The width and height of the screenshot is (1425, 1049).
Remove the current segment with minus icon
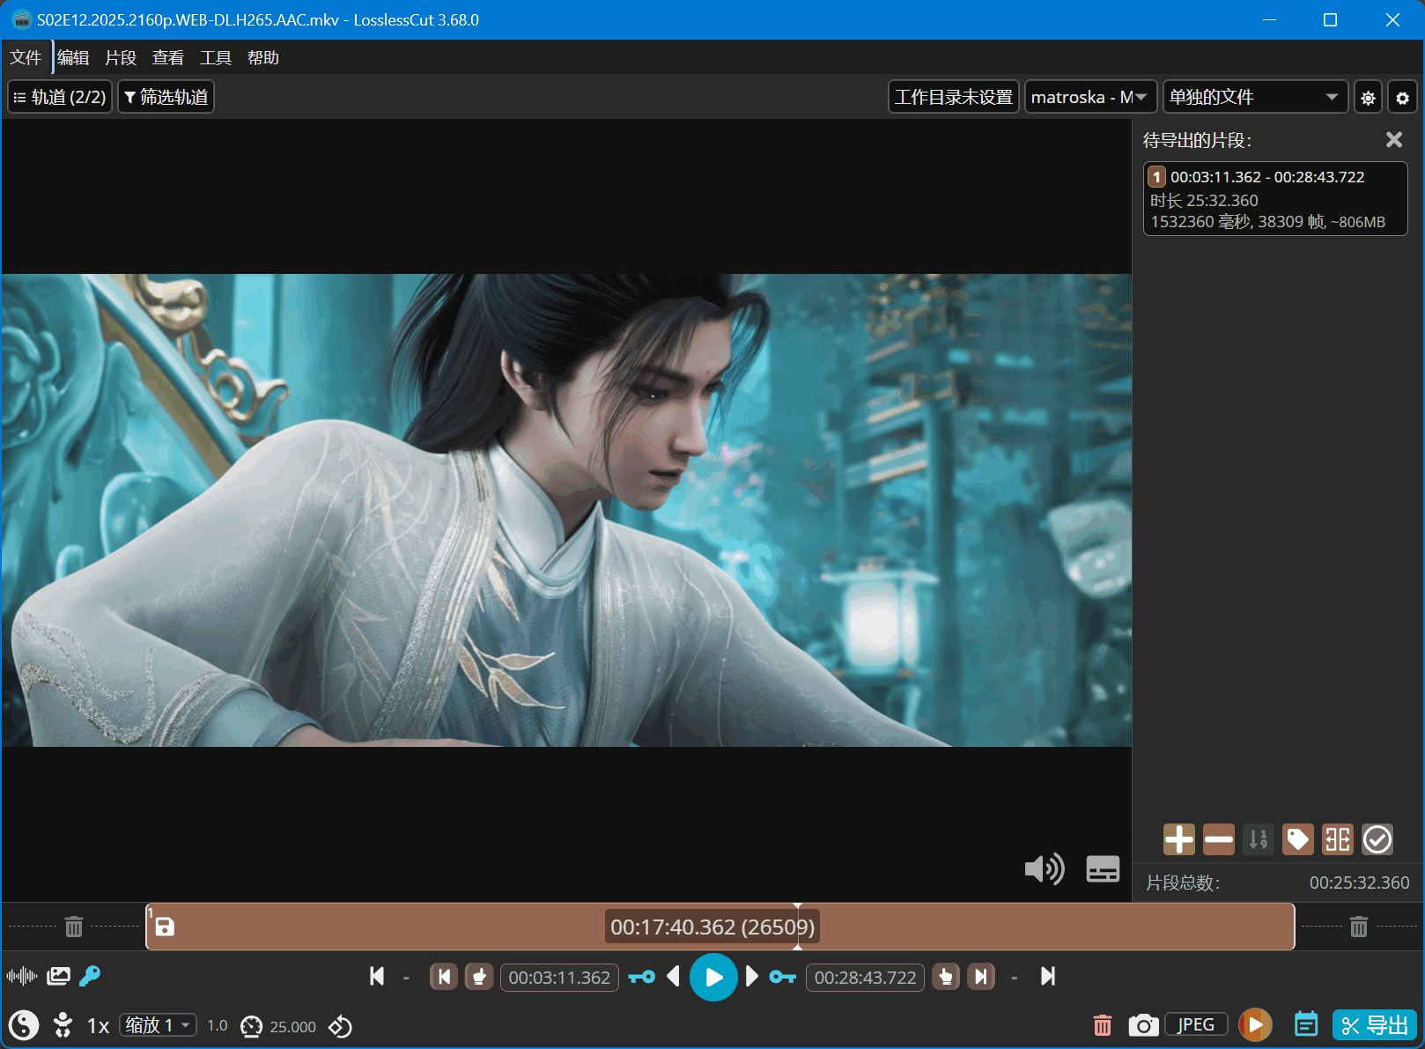coord(1218,839)
